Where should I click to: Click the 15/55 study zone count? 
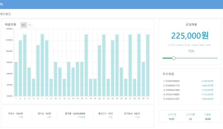[171, 119]
